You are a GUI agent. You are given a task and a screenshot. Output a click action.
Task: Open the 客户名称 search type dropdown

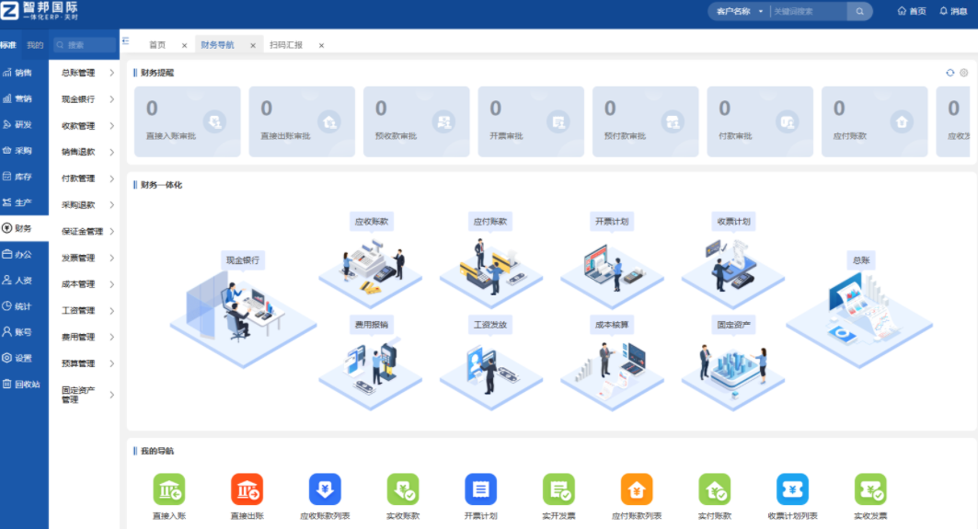[739, 11]
